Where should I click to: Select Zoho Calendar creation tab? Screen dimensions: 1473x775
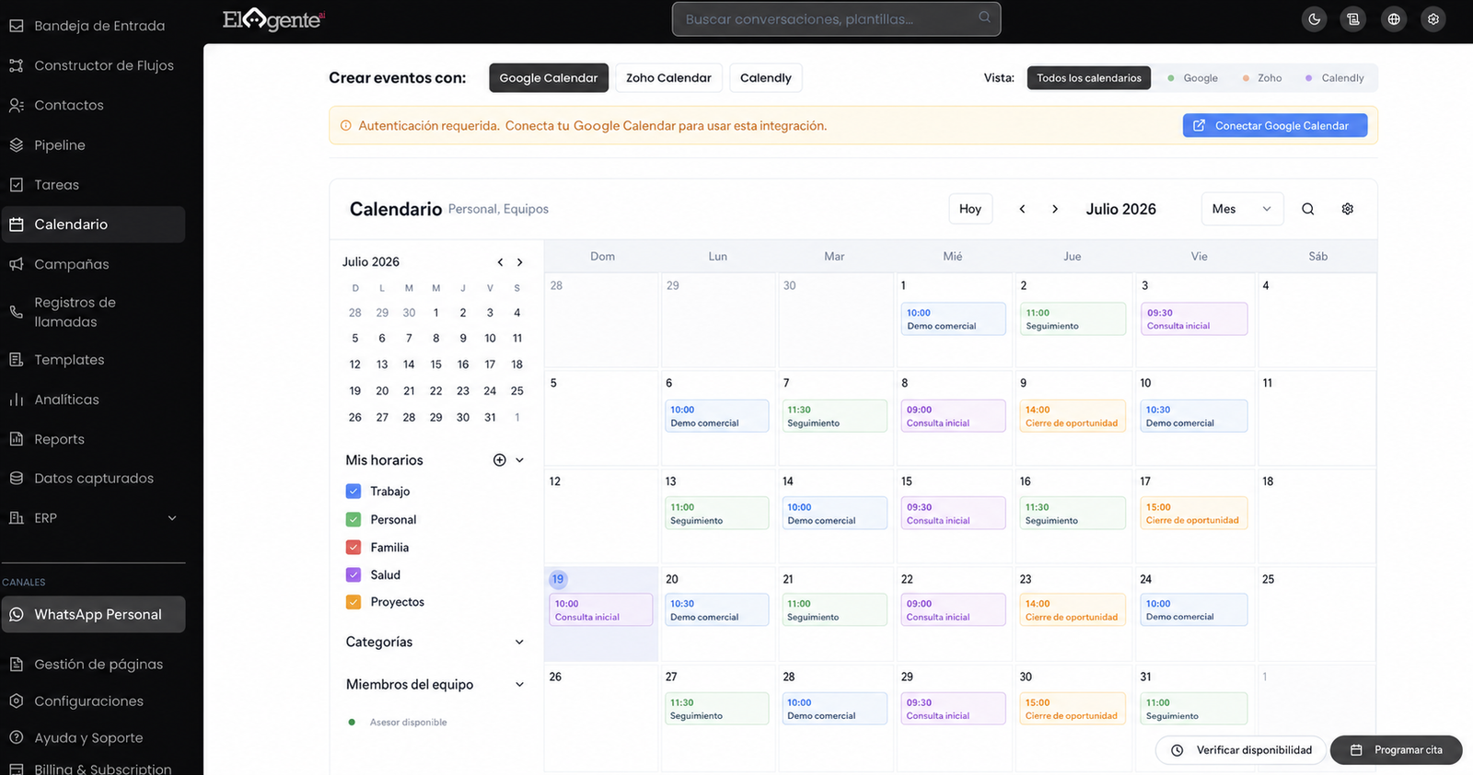[669, 78]
